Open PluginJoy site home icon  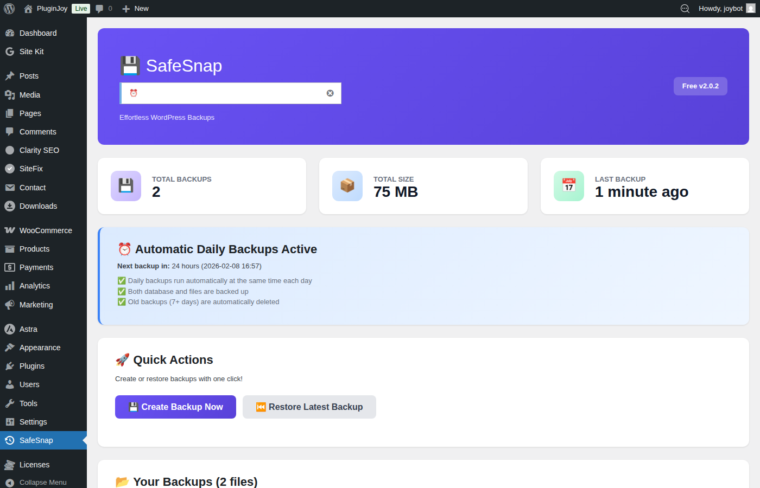(28, 9)
